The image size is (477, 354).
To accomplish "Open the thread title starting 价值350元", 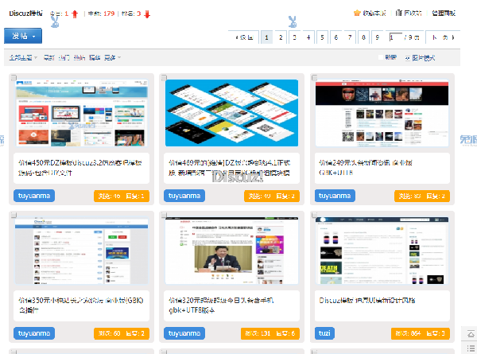I will pos(80,305).
